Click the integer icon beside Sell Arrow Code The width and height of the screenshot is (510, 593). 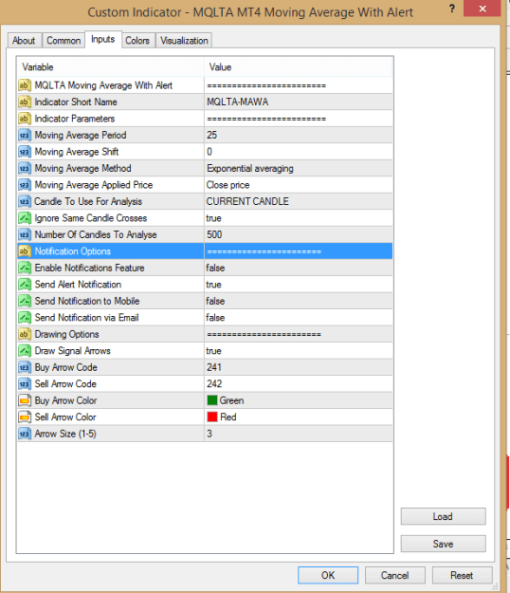[25, 384]
